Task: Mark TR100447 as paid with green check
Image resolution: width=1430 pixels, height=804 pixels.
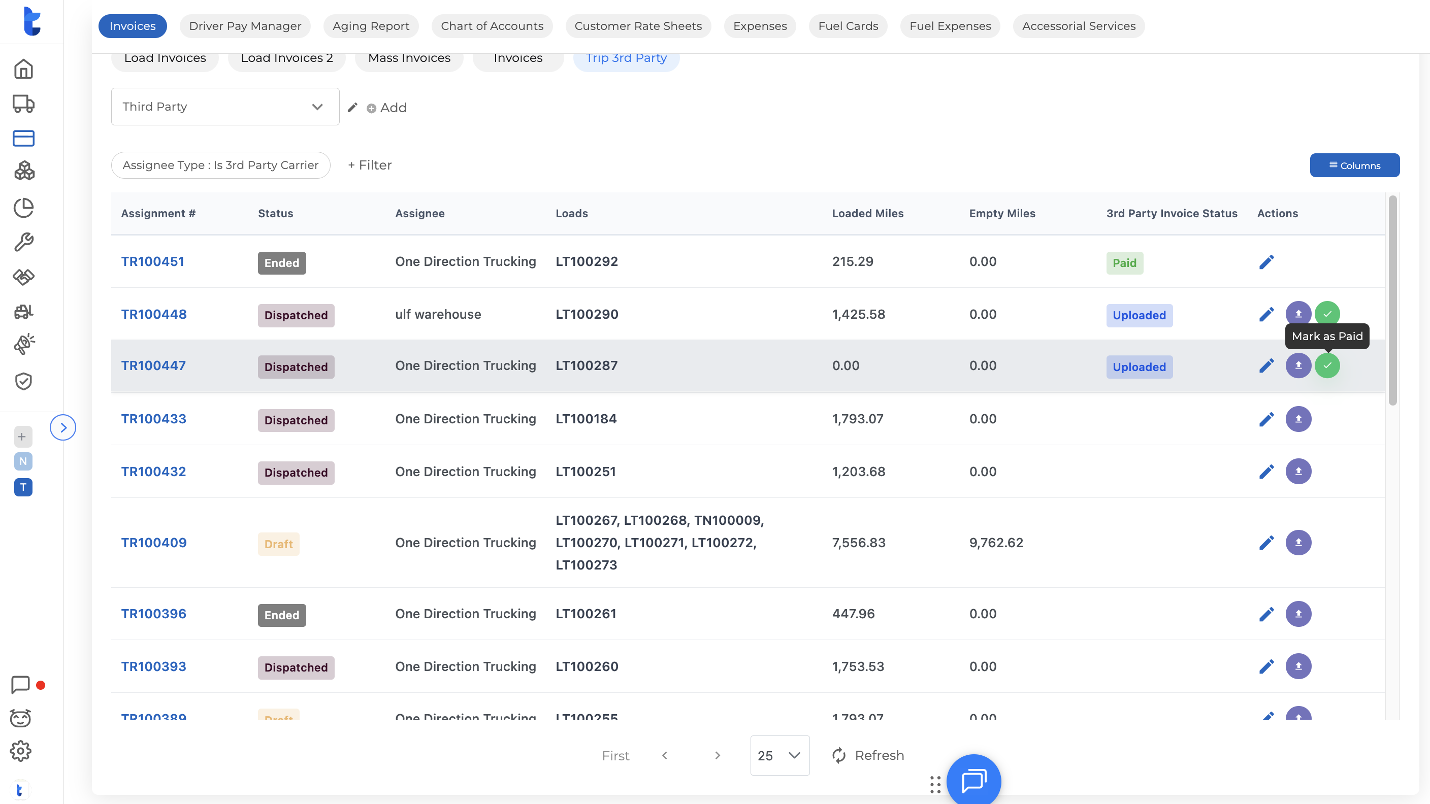Action: pyautogui.click(x=1327, y=365)
